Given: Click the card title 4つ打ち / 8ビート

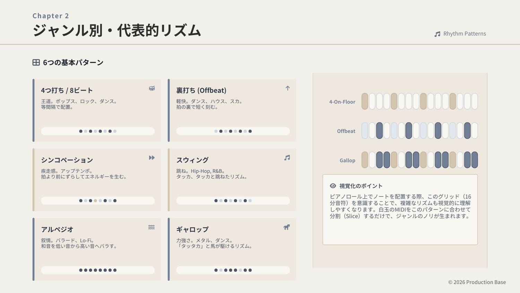Looking at the screenshot, I should tap(67, 90).
